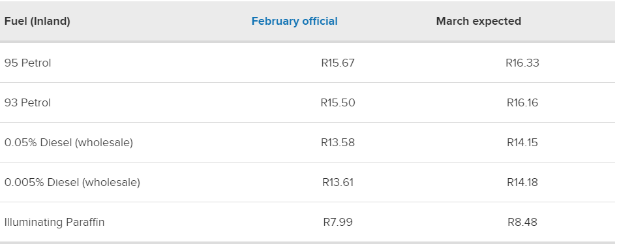Click the R16.33 March price cell
Image resolution: width=619 pixels, height=248 pixels.
(x=522, y=63)
